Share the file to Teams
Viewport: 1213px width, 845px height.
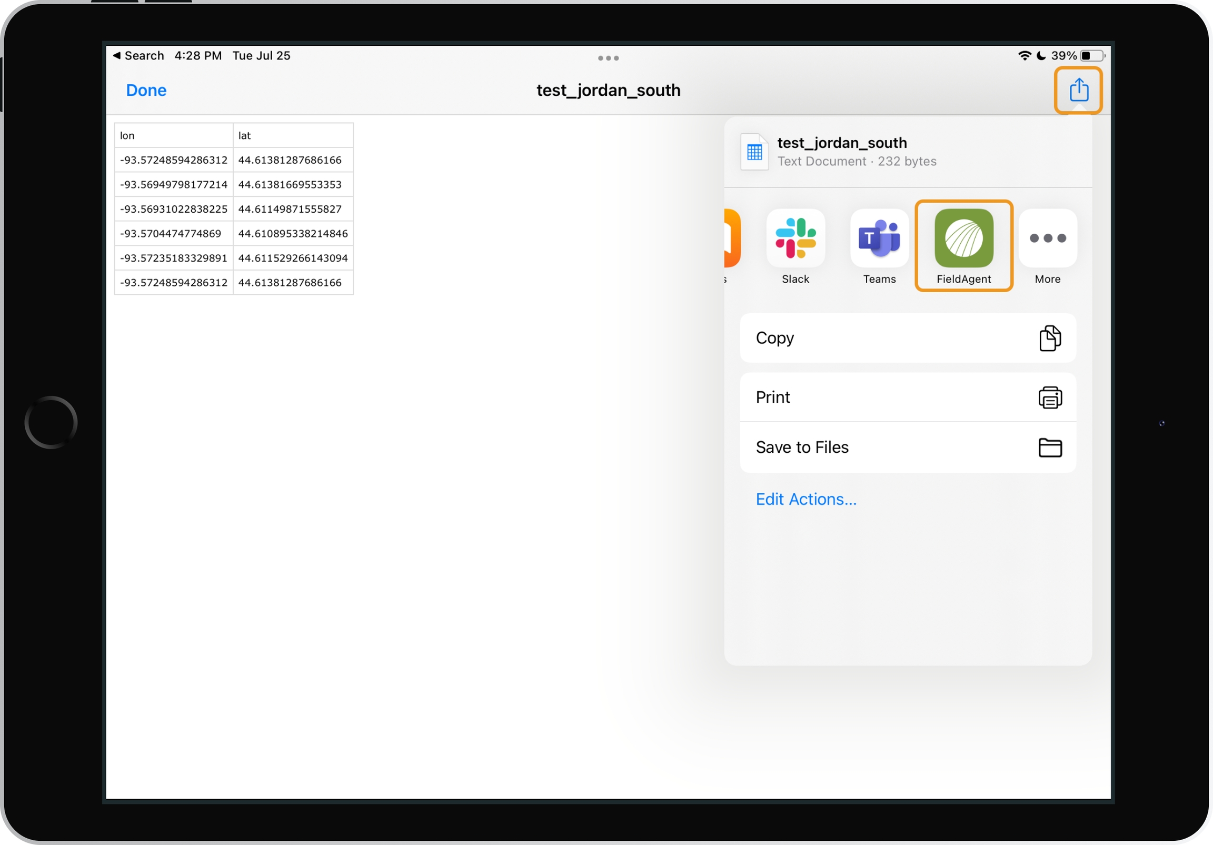point(879,238)
